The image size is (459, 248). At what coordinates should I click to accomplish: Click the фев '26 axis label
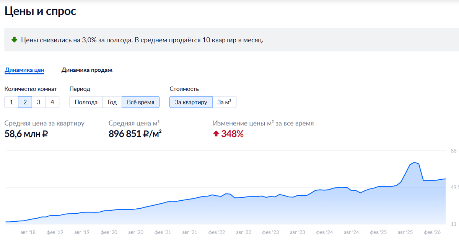(433, 232)
